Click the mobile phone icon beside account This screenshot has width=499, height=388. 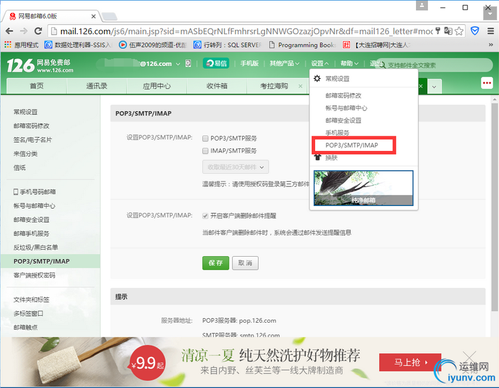188,63
